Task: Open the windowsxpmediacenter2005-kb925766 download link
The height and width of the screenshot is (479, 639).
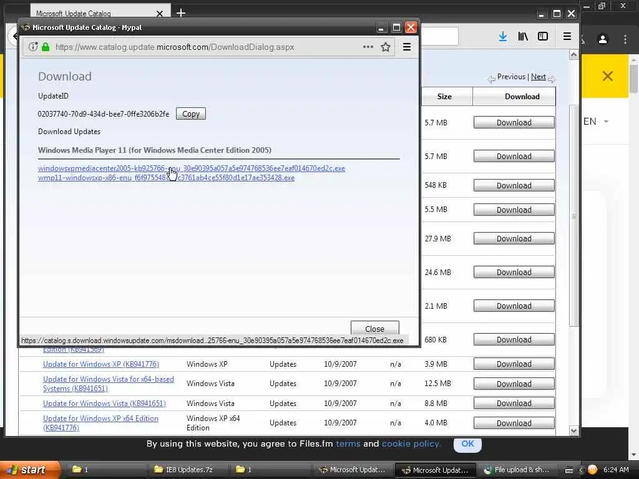Action: pyautogui.click(x=191, y=168)
